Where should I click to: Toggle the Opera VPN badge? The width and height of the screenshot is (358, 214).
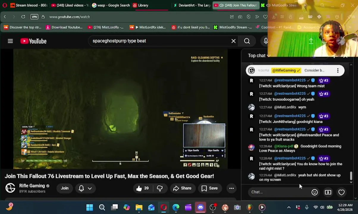[34, 17]
